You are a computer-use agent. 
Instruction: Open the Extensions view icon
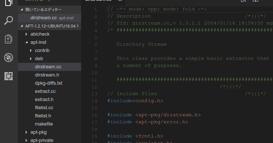(x=8, y=76)
